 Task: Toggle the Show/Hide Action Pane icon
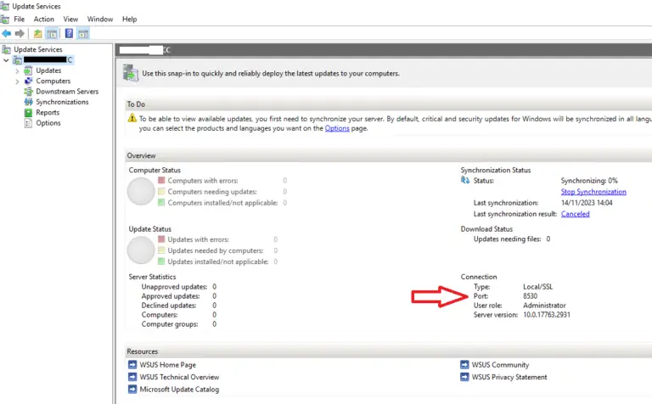83,33
